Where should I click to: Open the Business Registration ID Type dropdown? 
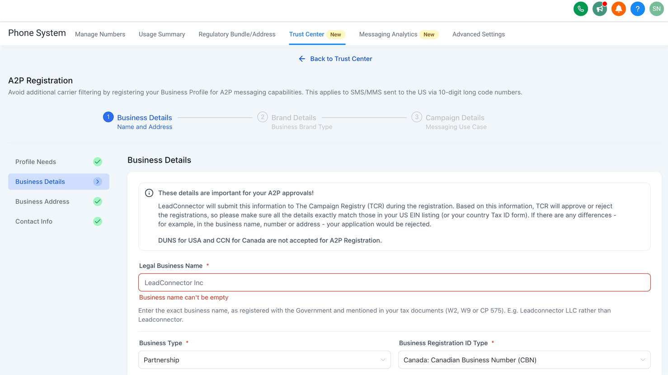[x=524, y=360]
